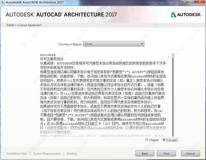Screen dimensions: 206x160
Task: Open the Readme link
Action: (72, 153)
